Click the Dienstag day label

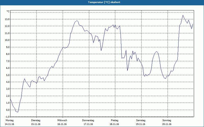(36, 120)
